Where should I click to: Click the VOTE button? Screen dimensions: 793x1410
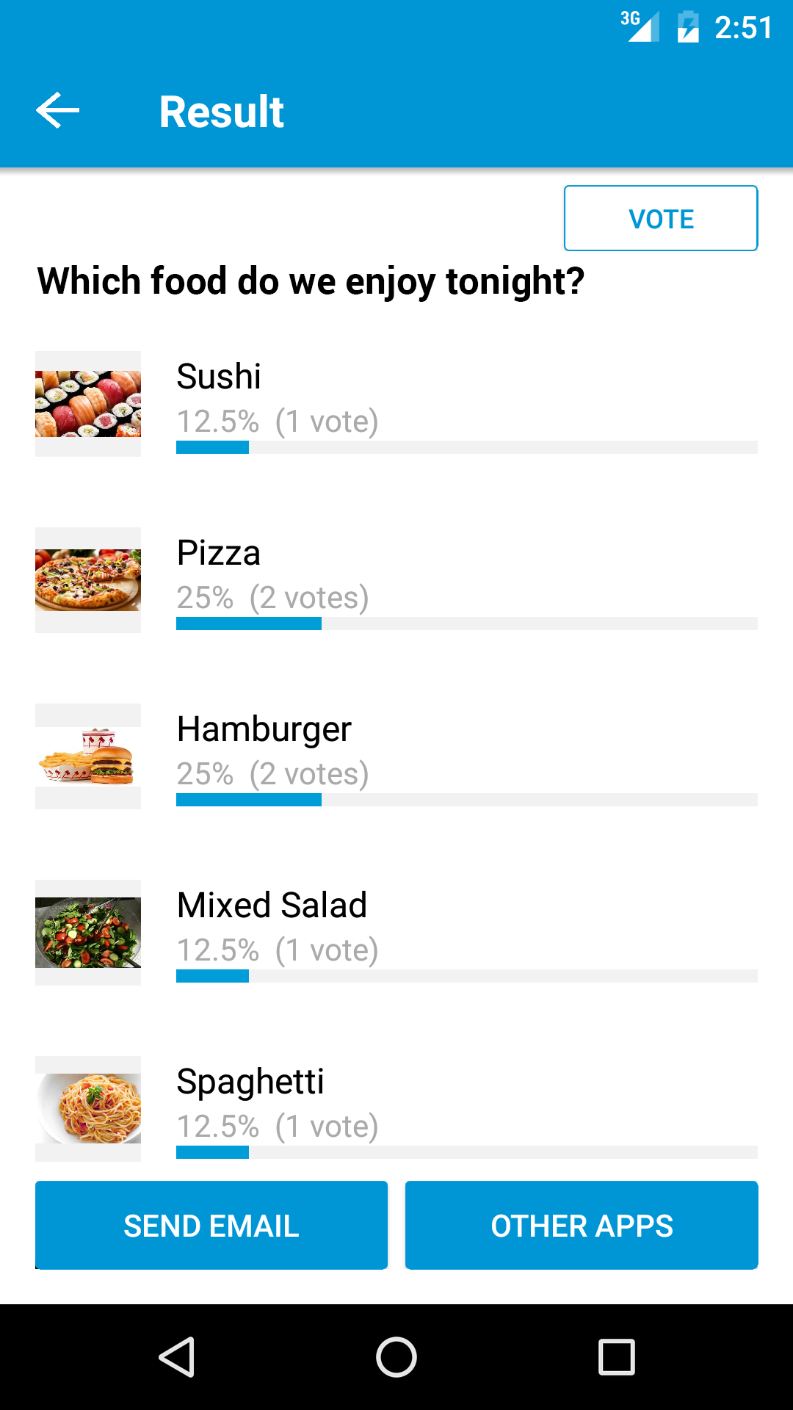point(660,218)
